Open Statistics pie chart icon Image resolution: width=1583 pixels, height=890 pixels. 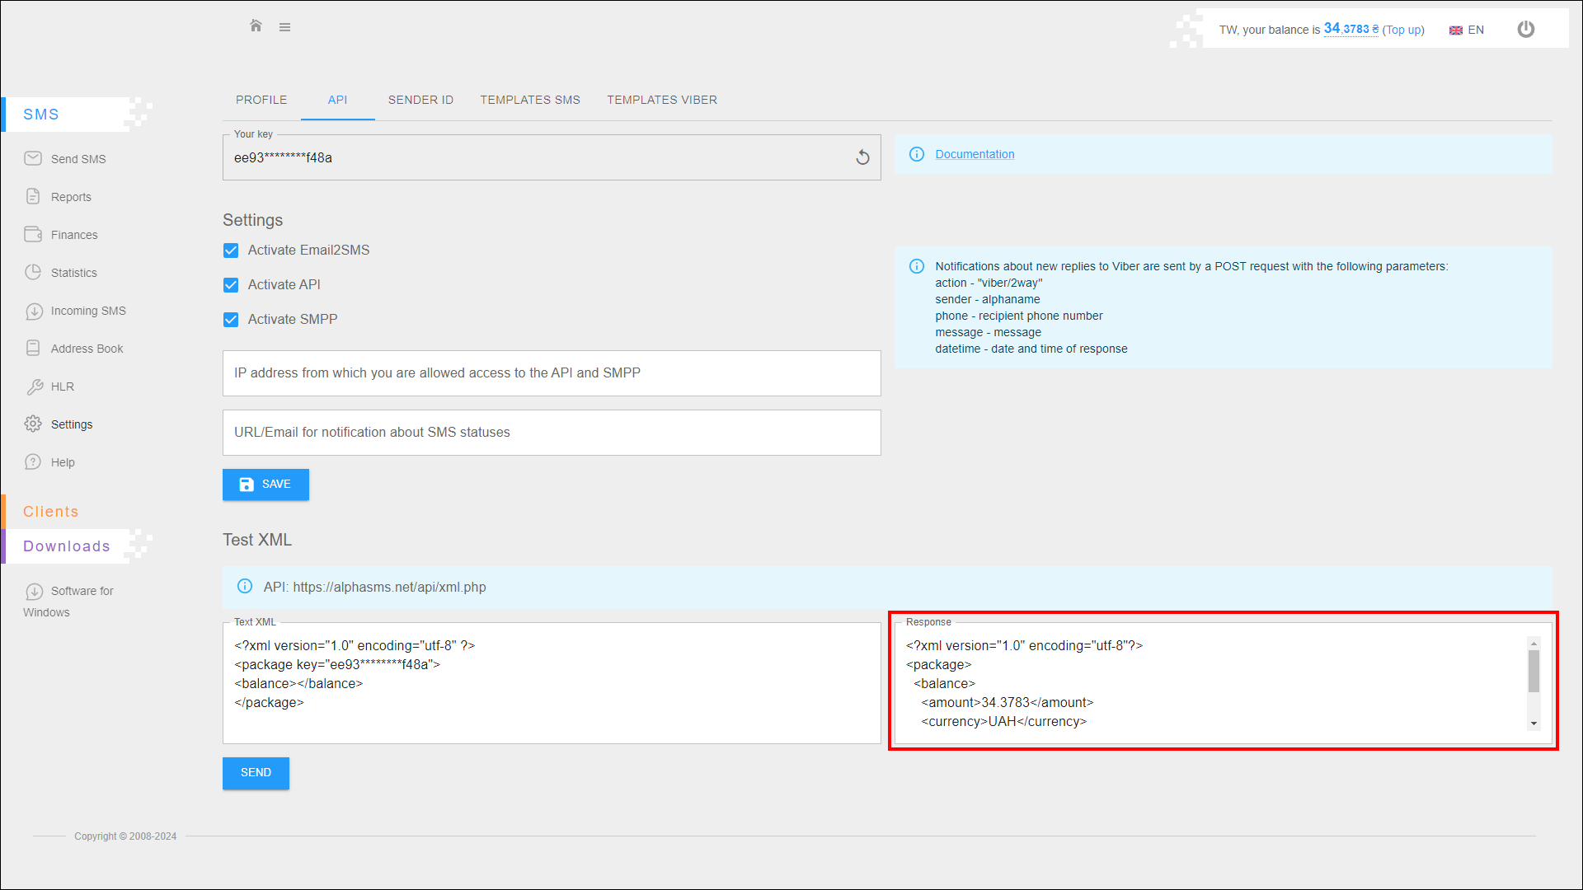[33, 272]
